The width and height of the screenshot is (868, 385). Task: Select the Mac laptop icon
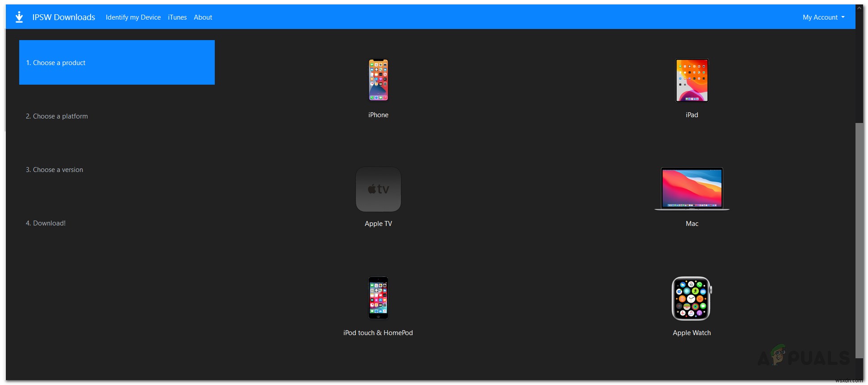692,189
